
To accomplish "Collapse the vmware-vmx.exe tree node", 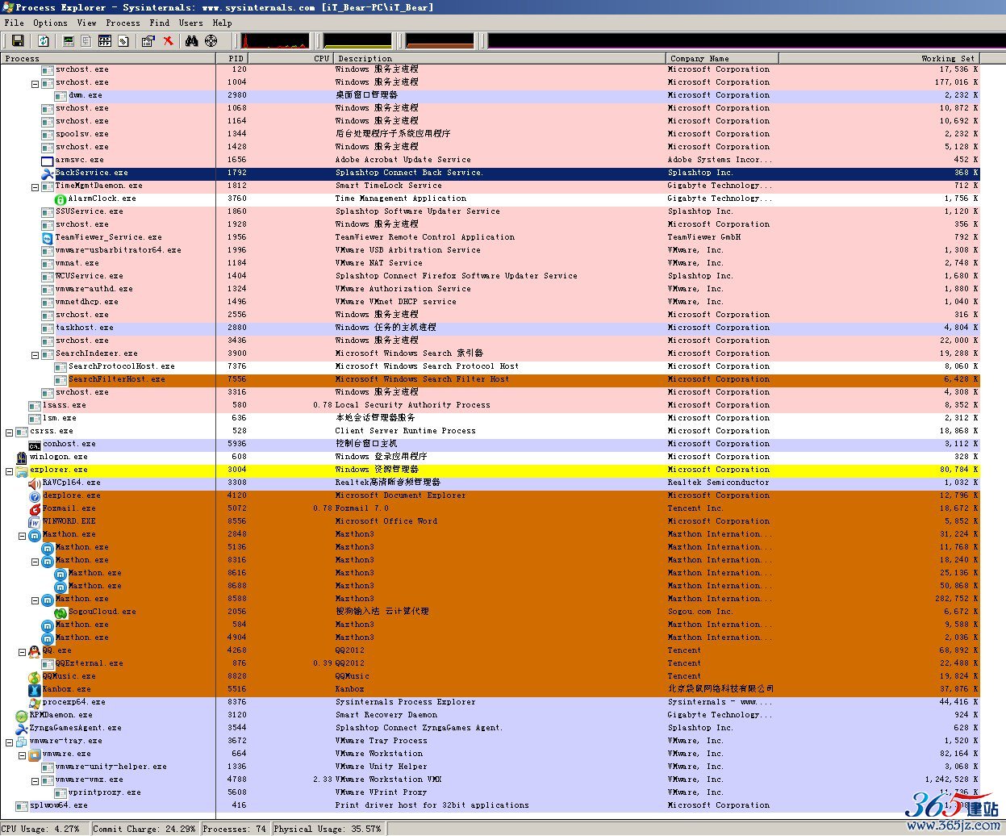I will pyautogui.click(x=35, y=780).
